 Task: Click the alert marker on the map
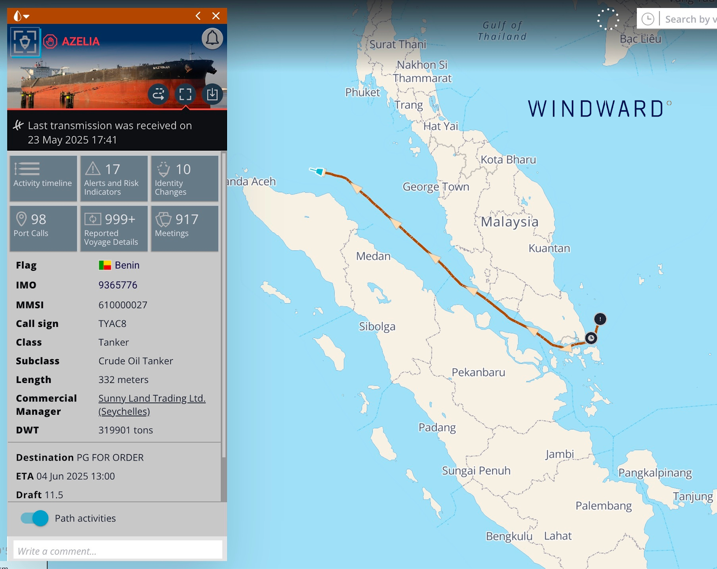600,319
